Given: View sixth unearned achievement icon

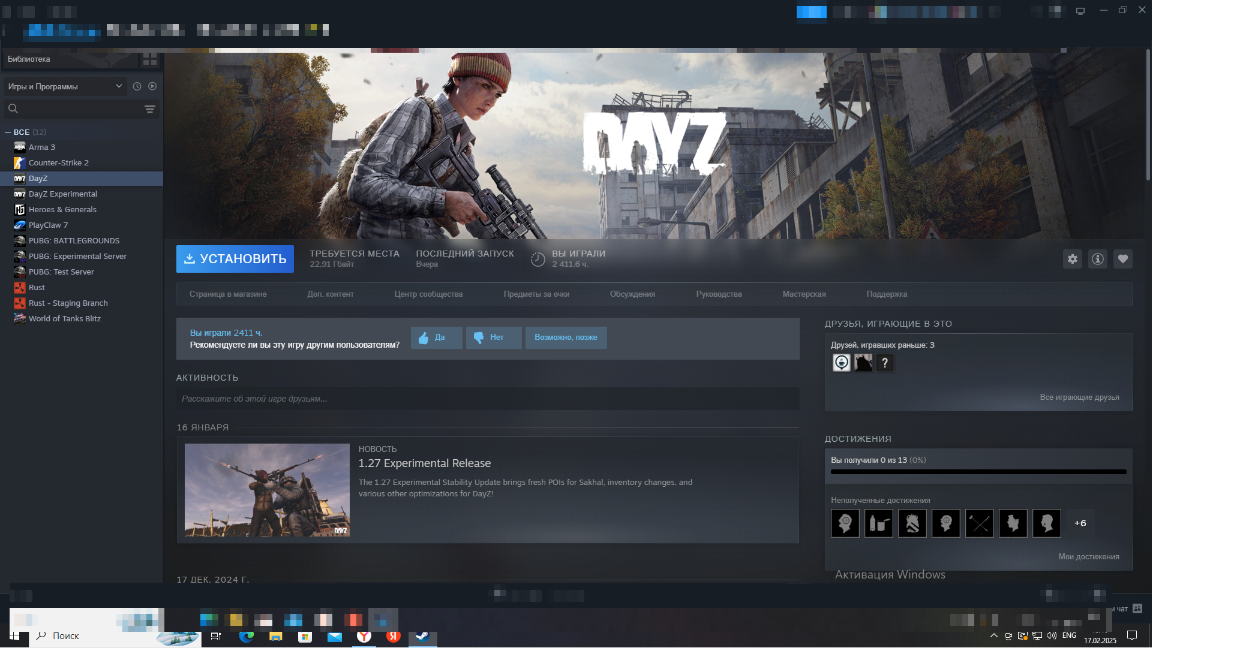Looking at the screenshot, I should point(1013,523).
